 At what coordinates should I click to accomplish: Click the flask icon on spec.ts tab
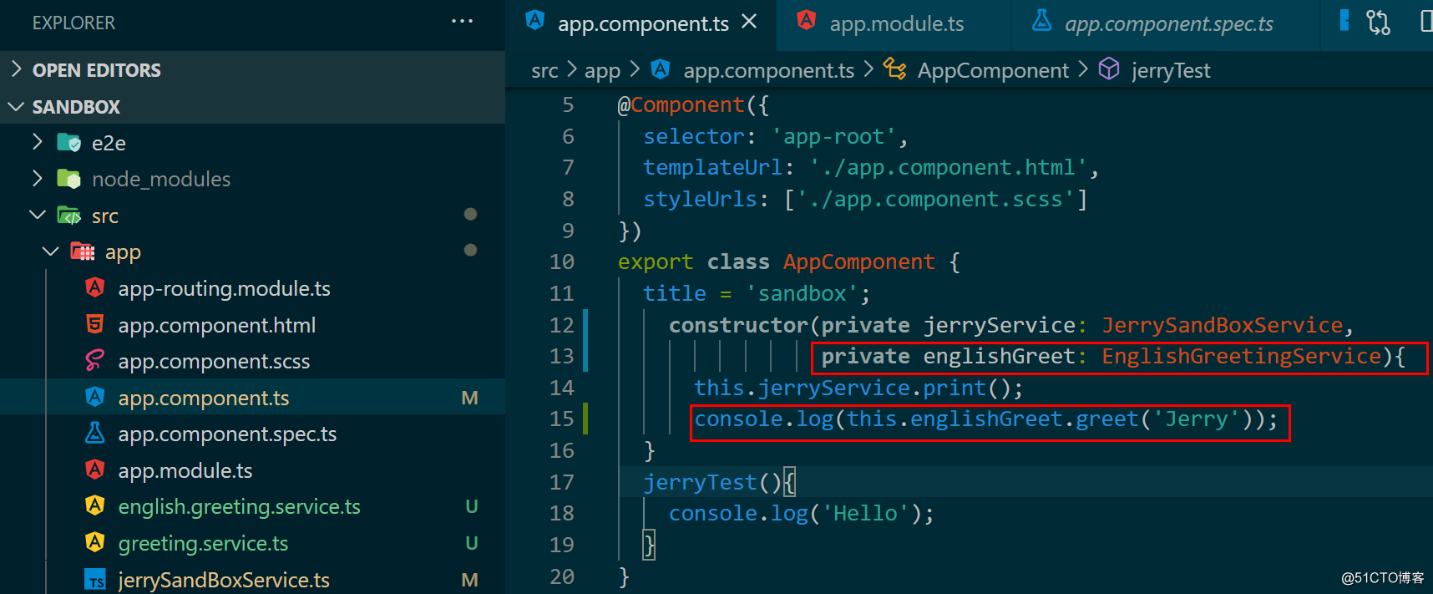[x=1041, y=21]
